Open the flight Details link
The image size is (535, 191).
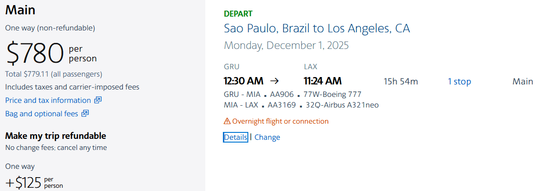click(235, 137)
